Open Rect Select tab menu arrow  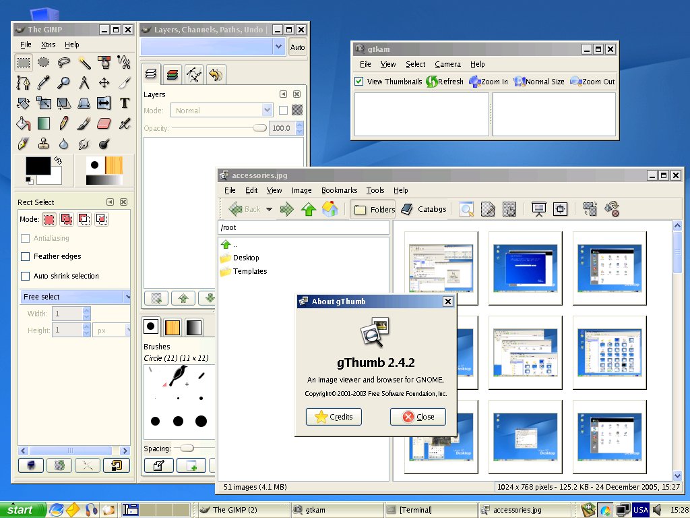coord(110,202)
